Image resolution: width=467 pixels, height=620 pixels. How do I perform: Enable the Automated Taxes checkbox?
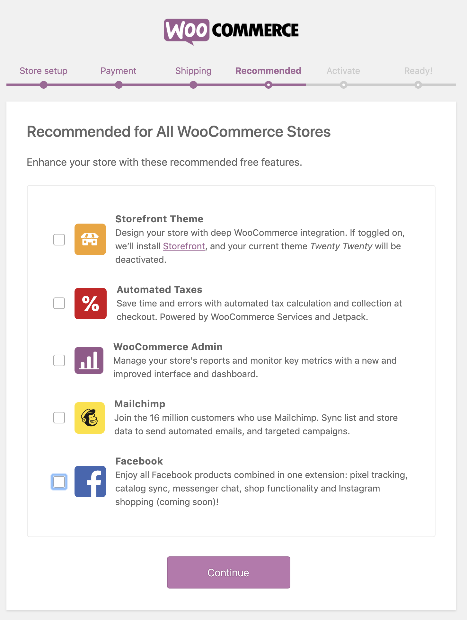[59, 303]
